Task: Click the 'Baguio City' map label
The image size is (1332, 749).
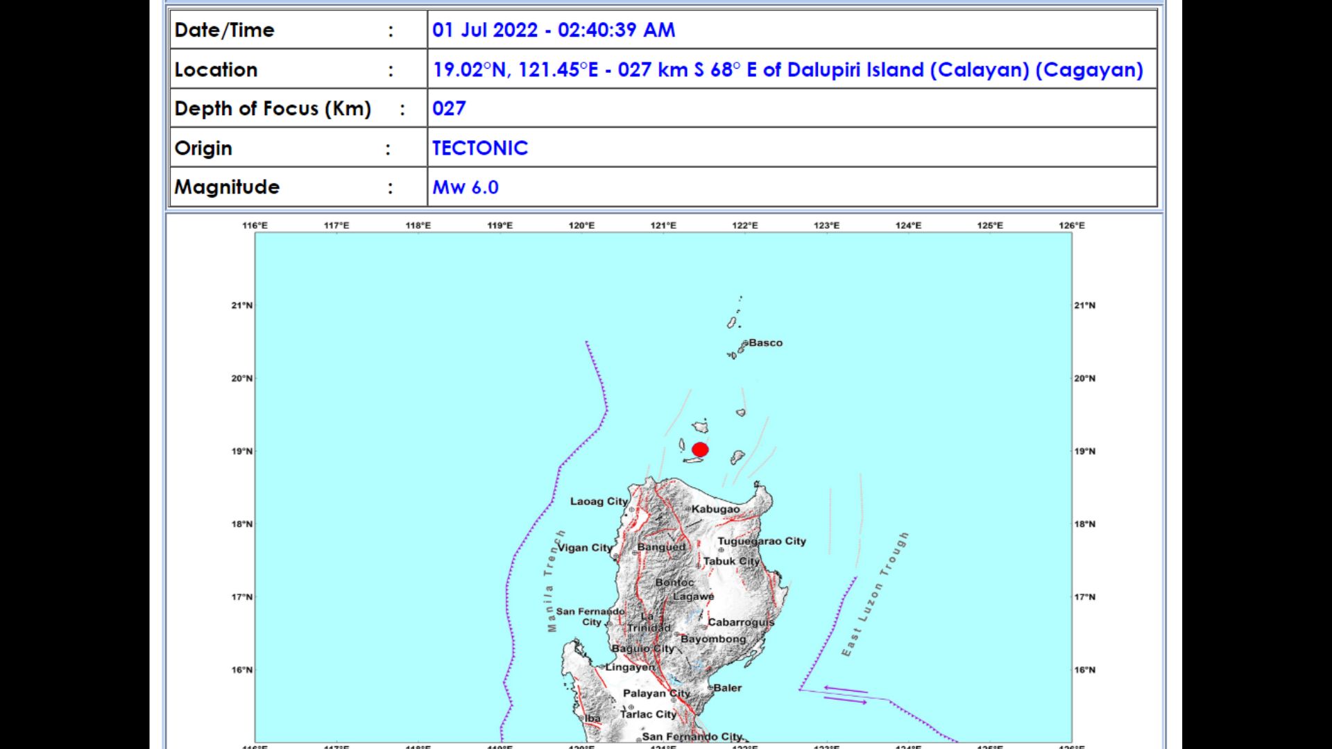Action: (x=642, y=648)
